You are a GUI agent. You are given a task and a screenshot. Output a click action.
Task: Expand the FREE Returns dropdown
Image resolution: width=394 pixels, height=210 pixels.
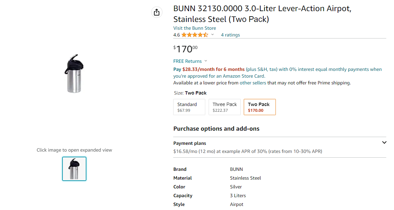click(x=190, y=61)
